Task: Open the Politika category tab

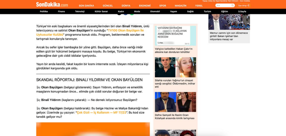Action: pos(44,11)
